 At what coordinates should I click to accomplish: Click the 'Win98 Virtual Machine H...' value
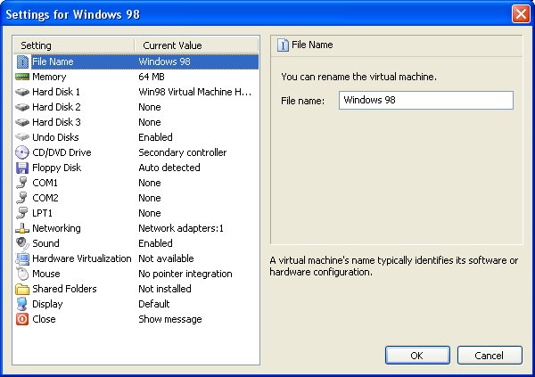tap(194, 92)
